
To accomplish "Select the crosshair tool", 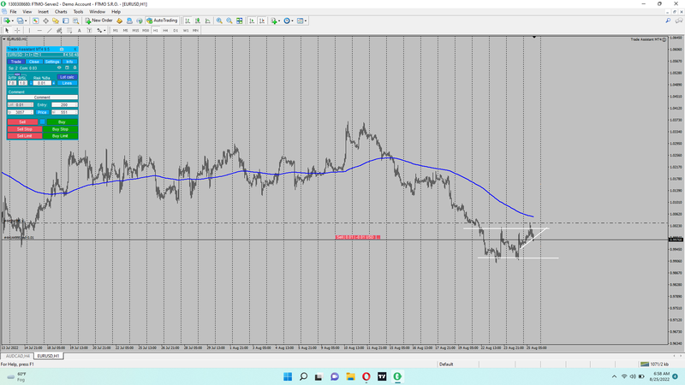I will (17, 31).
